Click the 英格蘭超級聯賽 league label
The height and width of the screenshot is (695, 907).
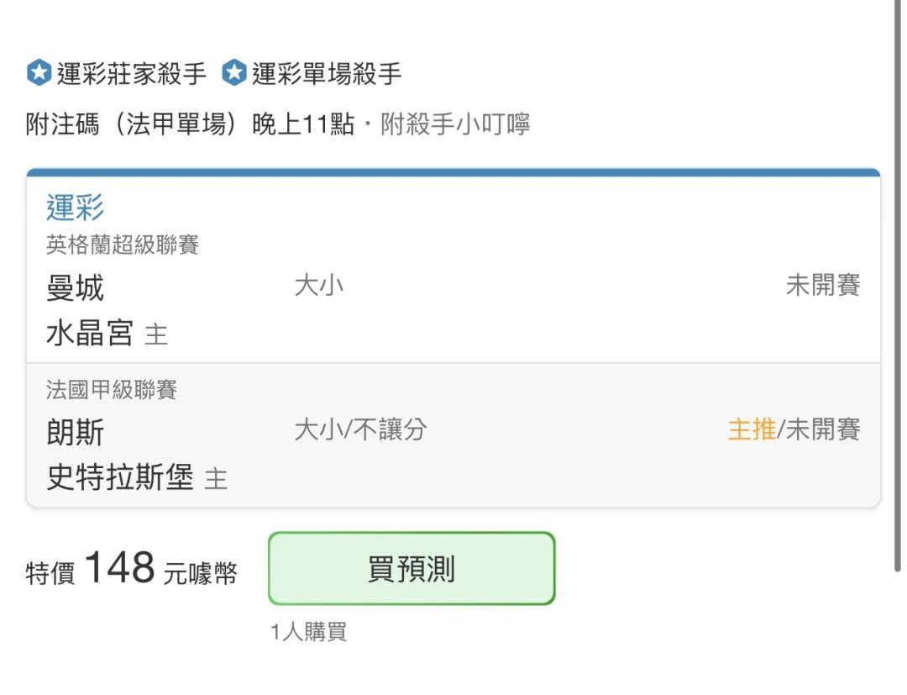click(x=123, y=245)
